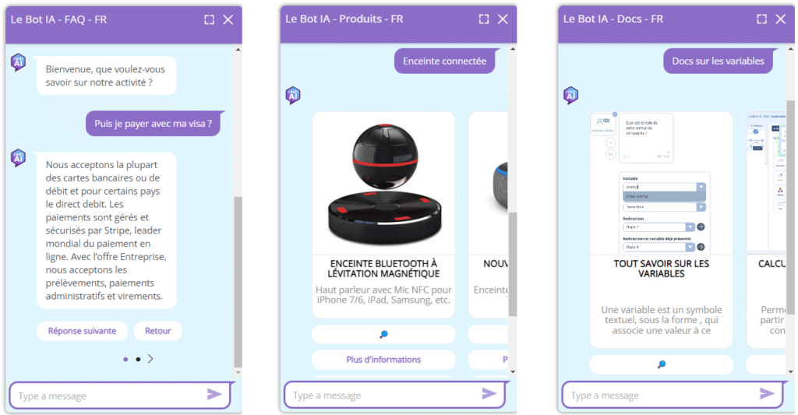Open the levitating Bluetooth speaker image

pos(383,184)
